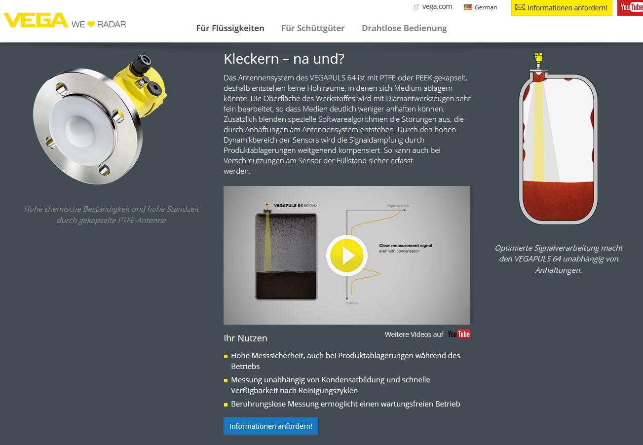This screenshot has width=643, height=445.
Task: Click the yellow Informationen anfordern! header button
Action: [562, 7]
